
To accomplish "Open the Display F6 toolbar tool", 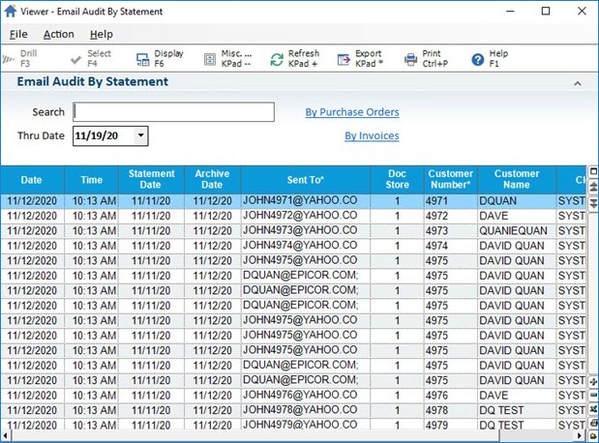I will [x=142, y=59].
